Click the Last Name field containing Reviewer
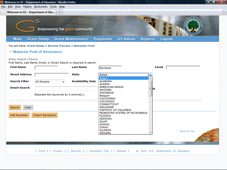Screen dimensions: 227x170 tap(110, 68)
